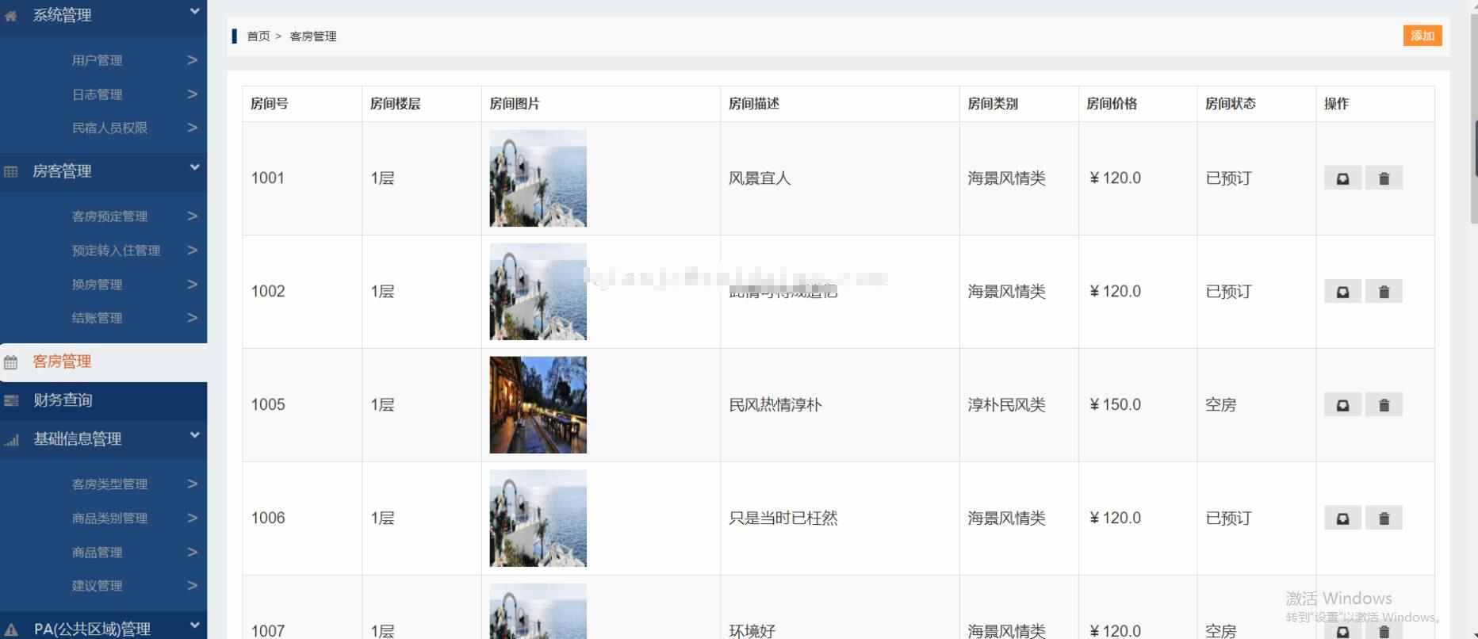This screenshot has width=1478, height=639.
Task: Click the arrow next to 日志管理
Action: [192, 94]
